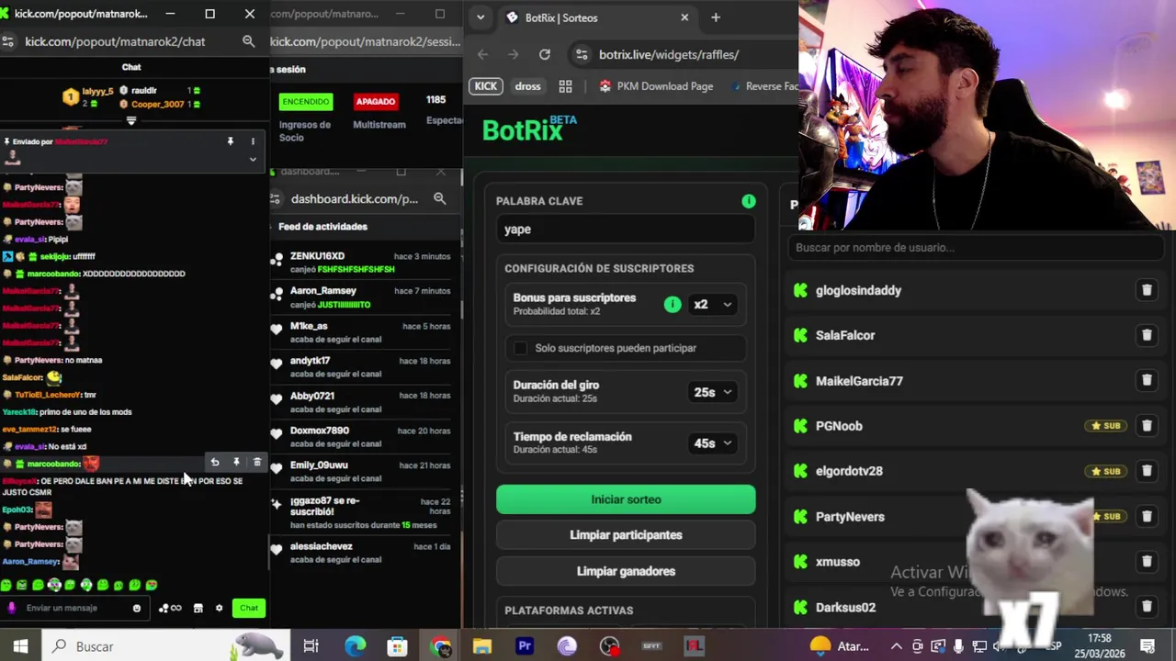Search in the Kick chat popout window

[248, 41]
